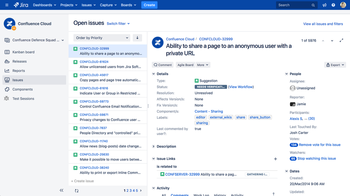Viewport: 350px width, 196px height.
Task: Click the Jira logo
Action: [x=21, y=5]
